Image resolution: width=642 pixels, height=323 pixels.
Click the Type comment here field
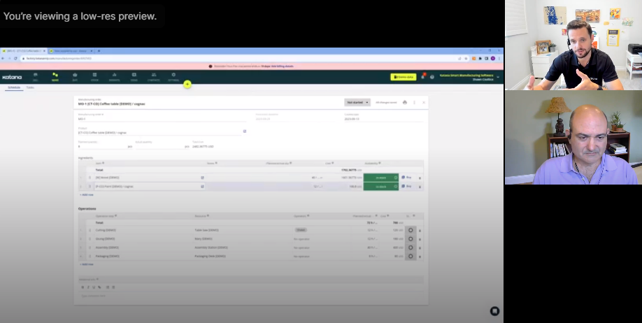tap(250, 296)
